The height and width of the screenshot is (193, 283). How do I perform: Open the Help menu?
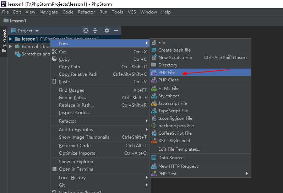point(166,12)
